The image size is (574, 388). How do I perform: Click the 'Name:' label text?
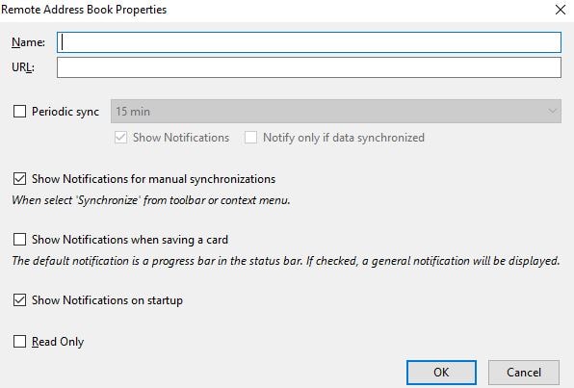29,42
